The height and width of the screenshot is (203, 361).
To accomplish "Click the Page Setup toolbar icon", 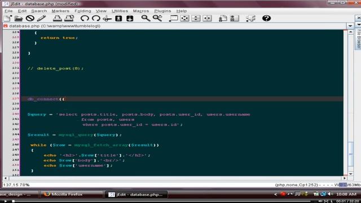I will [69, 18].
